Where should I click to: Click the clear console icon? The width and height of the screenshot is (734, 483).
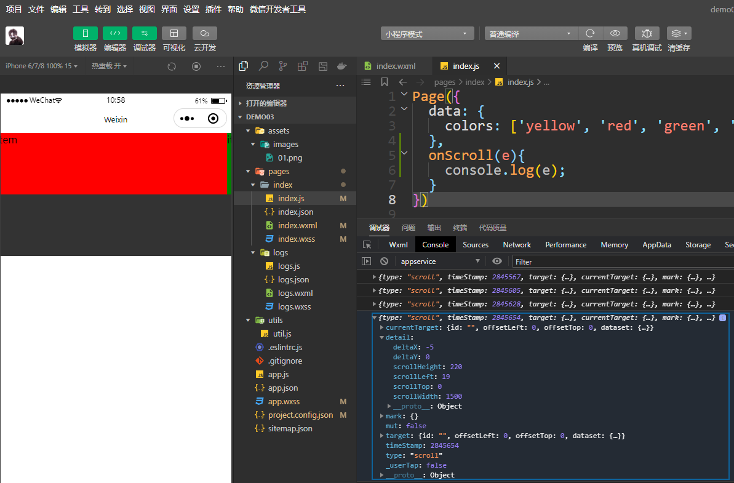coord(384,261)
